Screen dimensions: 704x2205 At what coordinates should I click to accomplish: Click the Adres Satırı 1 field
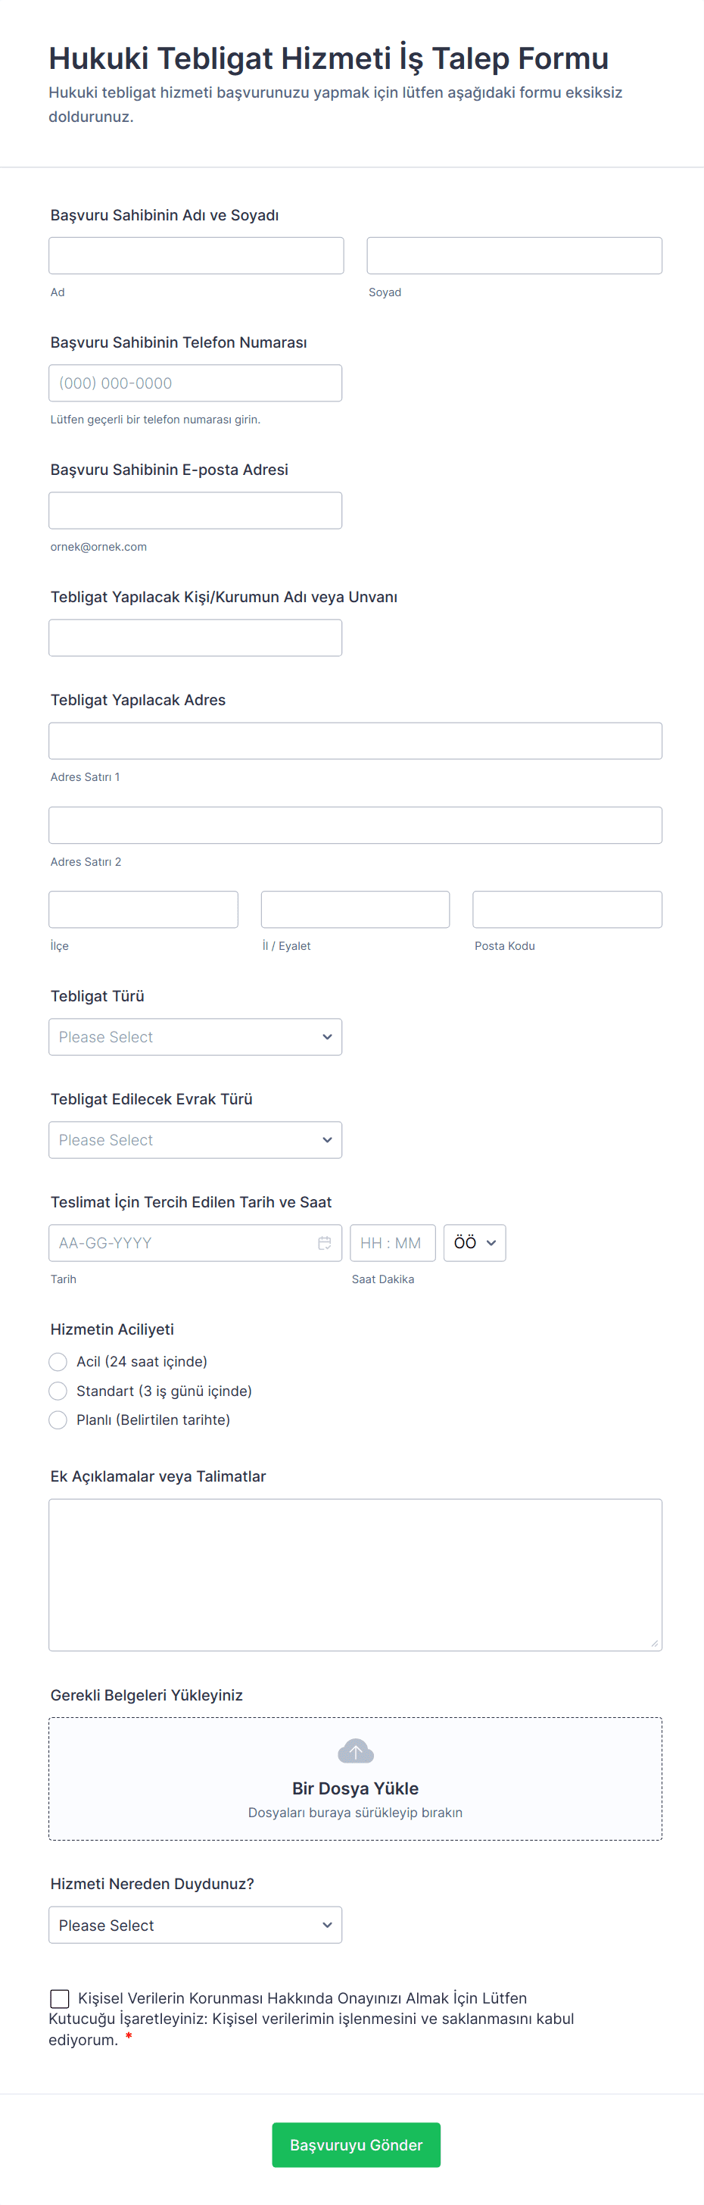click(355, 742)
